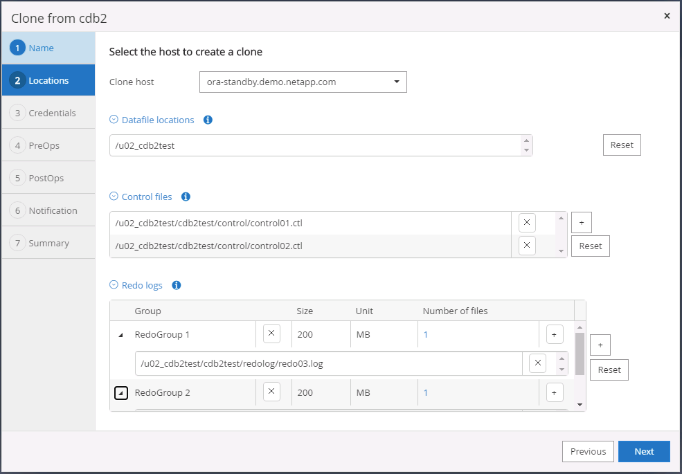
Task: Collapse RedoGroup 1 row
Action: [121, 335]
